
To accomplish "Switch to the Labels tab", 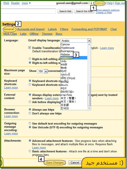I will pos(52,29).
